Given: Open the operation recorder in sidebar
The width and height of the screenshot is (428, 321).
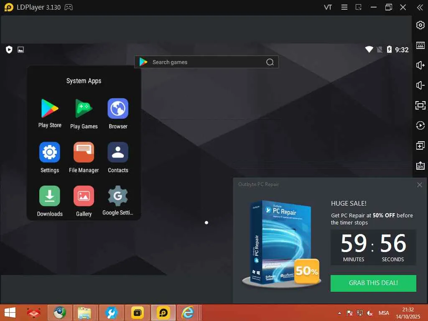Looking at the screenshot, I should point(420,125).
